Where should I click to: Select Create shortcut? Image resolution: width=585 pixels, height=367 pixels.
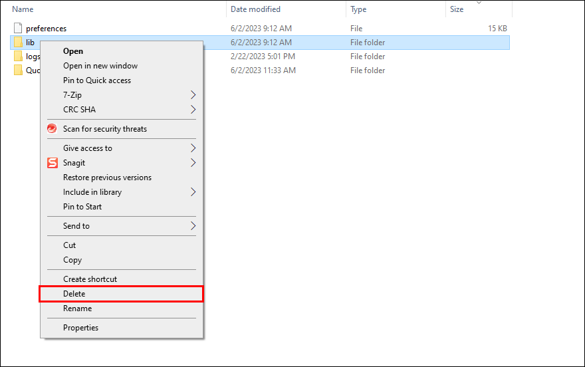tap(90, 279)
